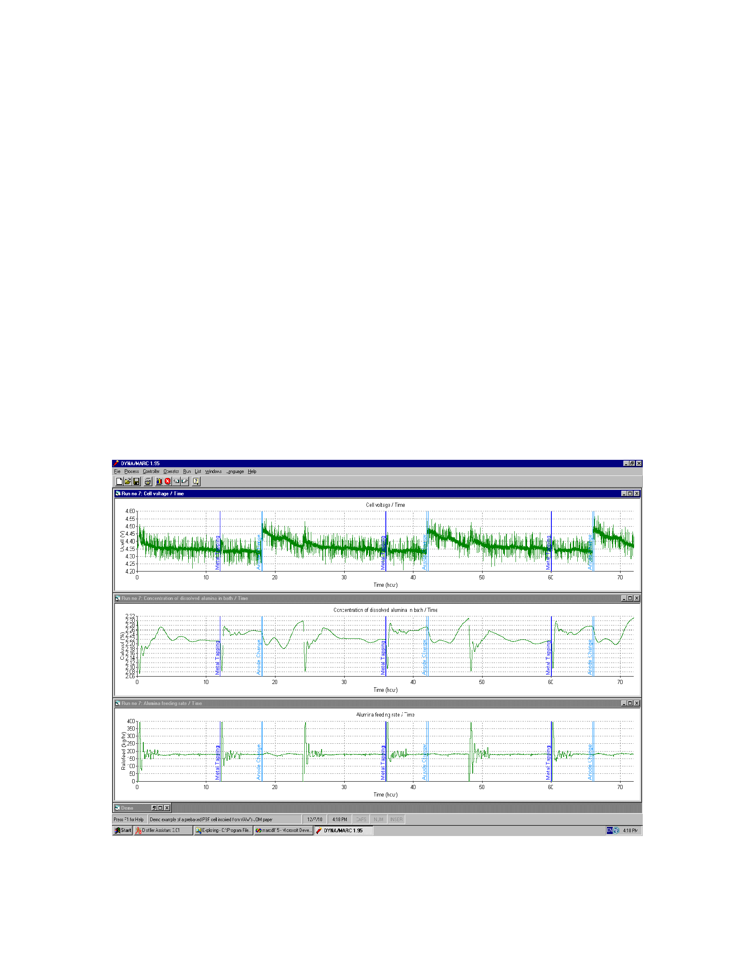Image resolution: width=756 pixels, height=979 pixels.
Task: Click the EN language indicator in system tray
Action: pyautogui.click(x=609, y=831)
